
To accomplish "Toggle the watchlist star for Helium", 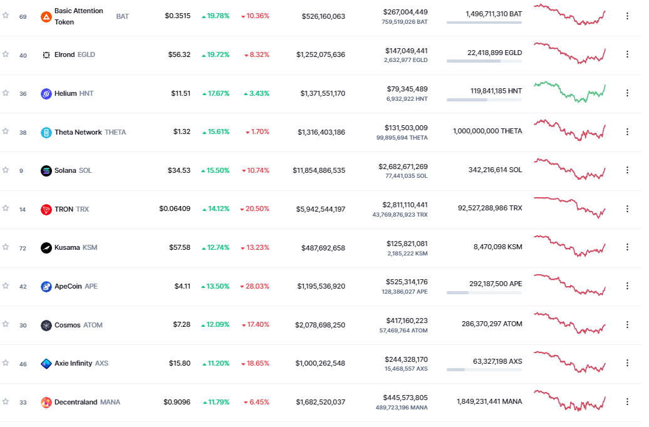I will 6,93.
